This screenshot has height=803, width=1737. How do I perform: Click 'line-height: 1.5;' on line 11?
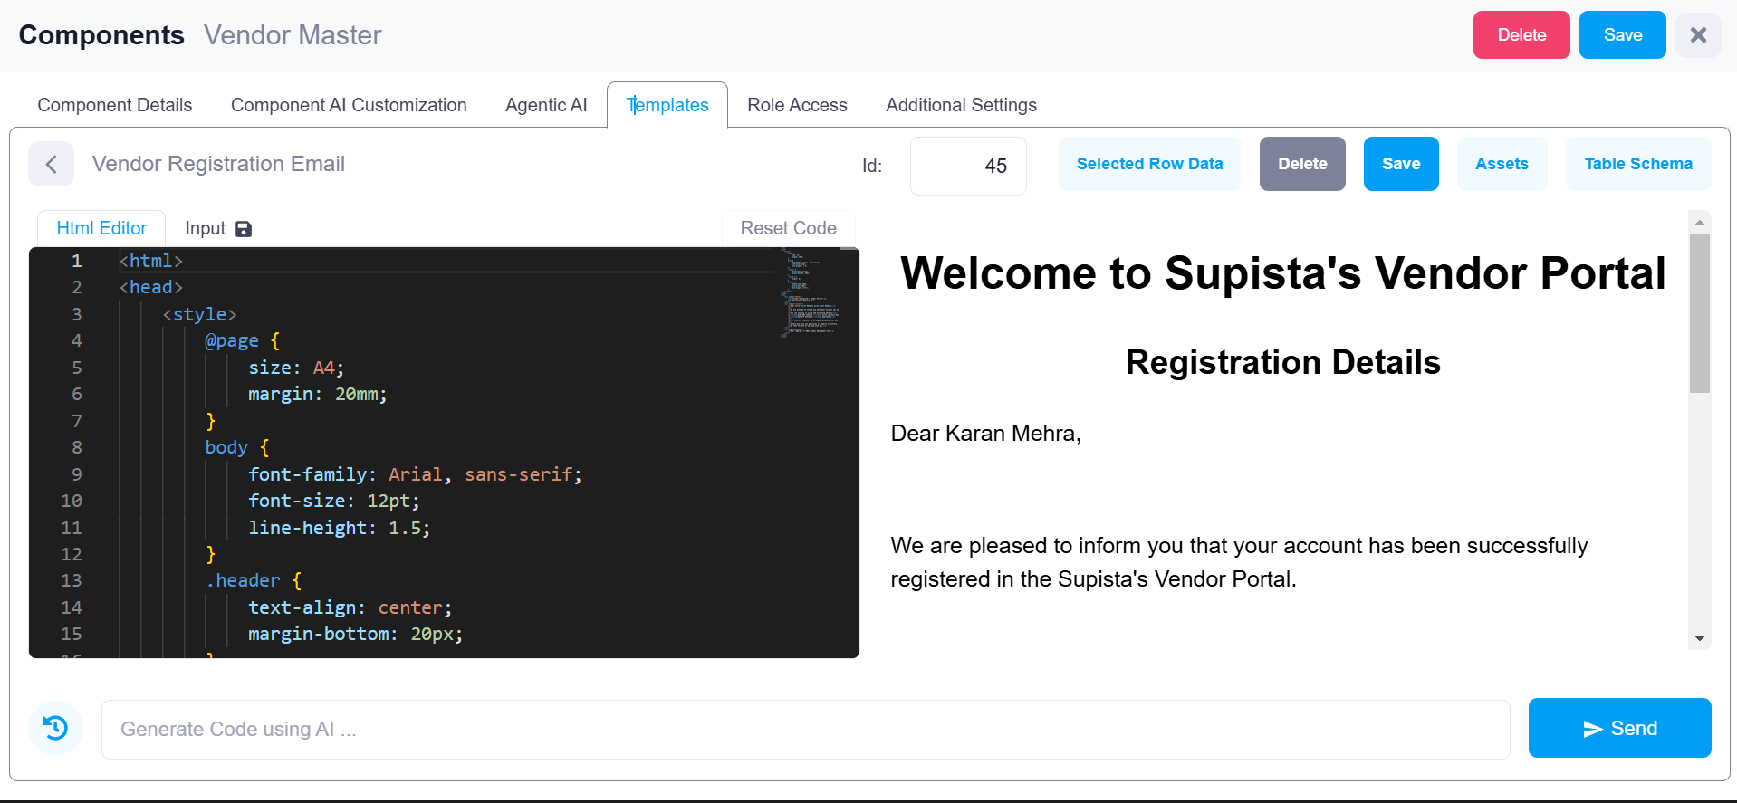click(340, 528)
